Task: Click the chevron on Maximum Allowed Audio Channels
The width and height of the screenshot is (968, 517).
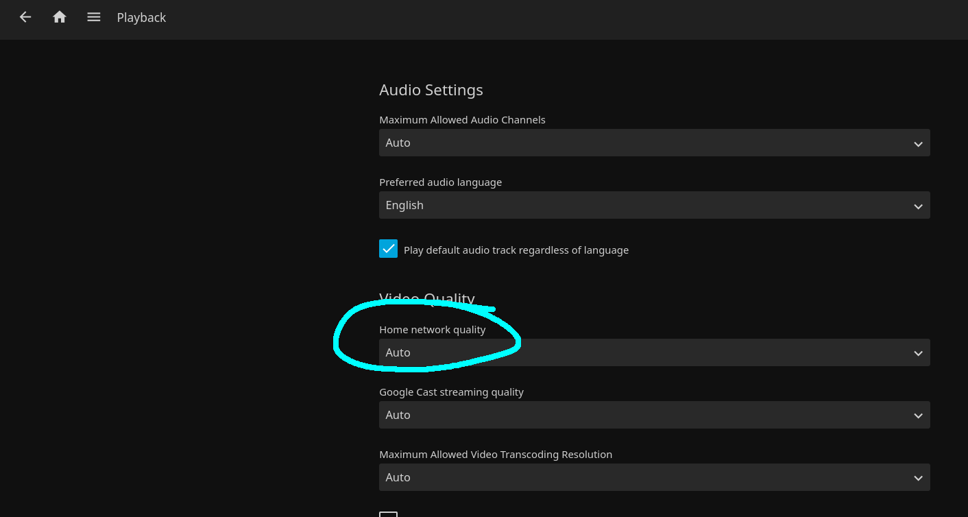Action: pyautogui.click(x=918, y=143)
